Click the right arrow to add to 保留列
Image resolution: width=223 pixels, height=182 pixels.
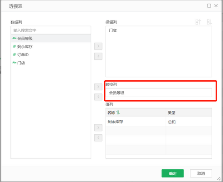pyautogui.click(x=98, y=46)
